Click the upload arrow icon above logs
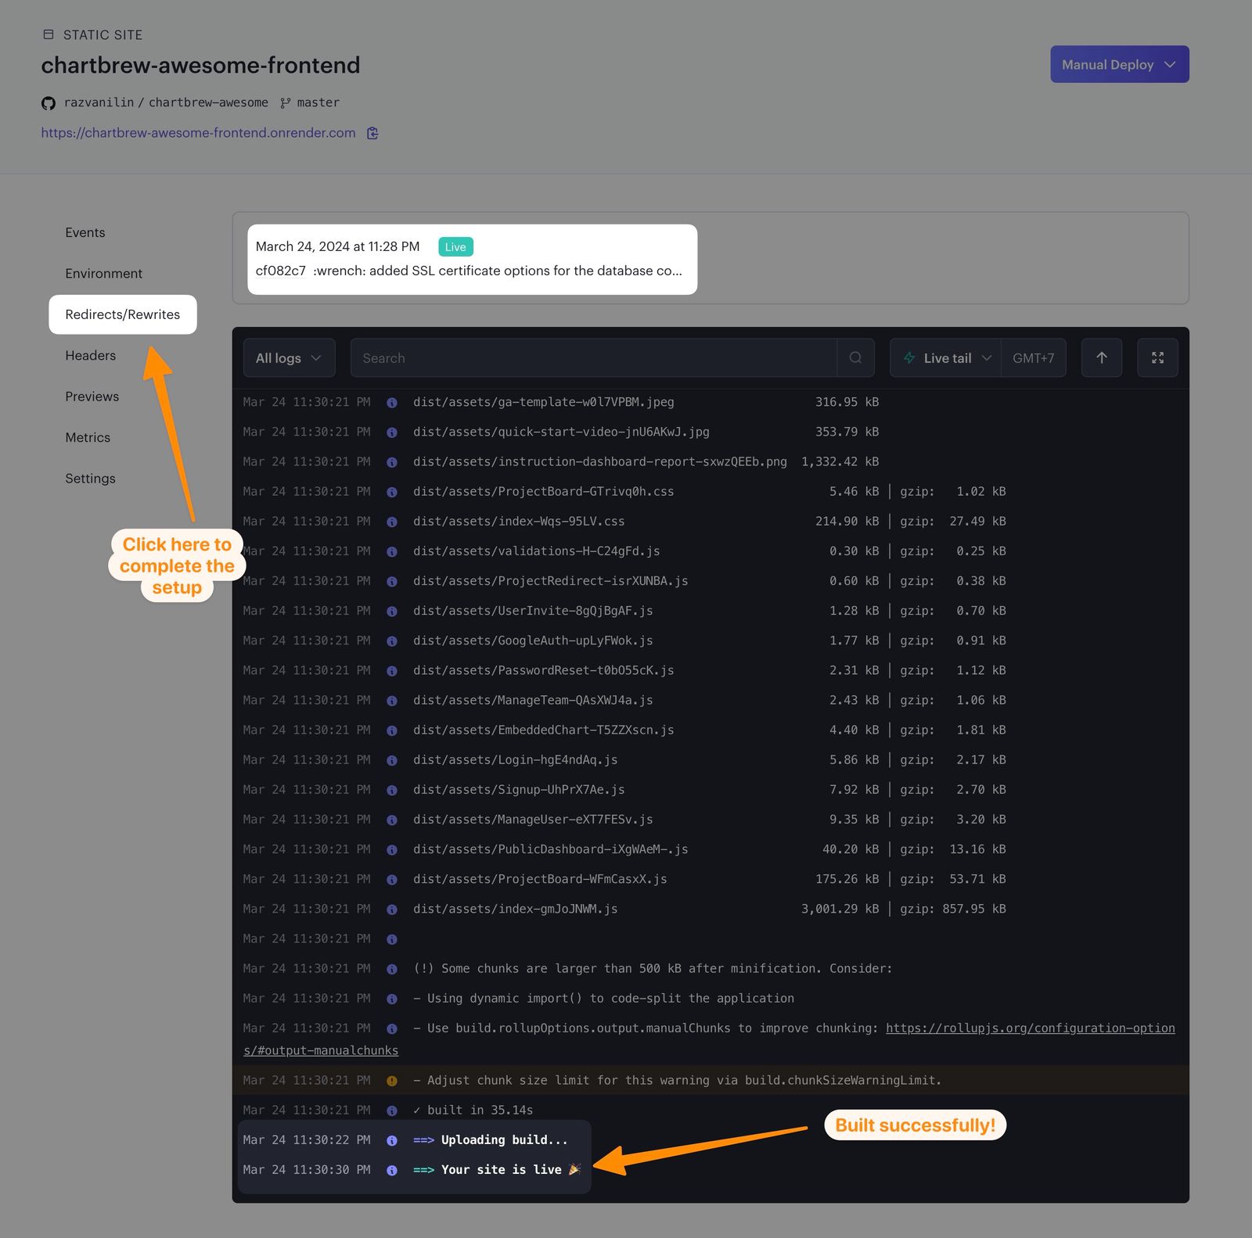 [x=1101, y=357]
